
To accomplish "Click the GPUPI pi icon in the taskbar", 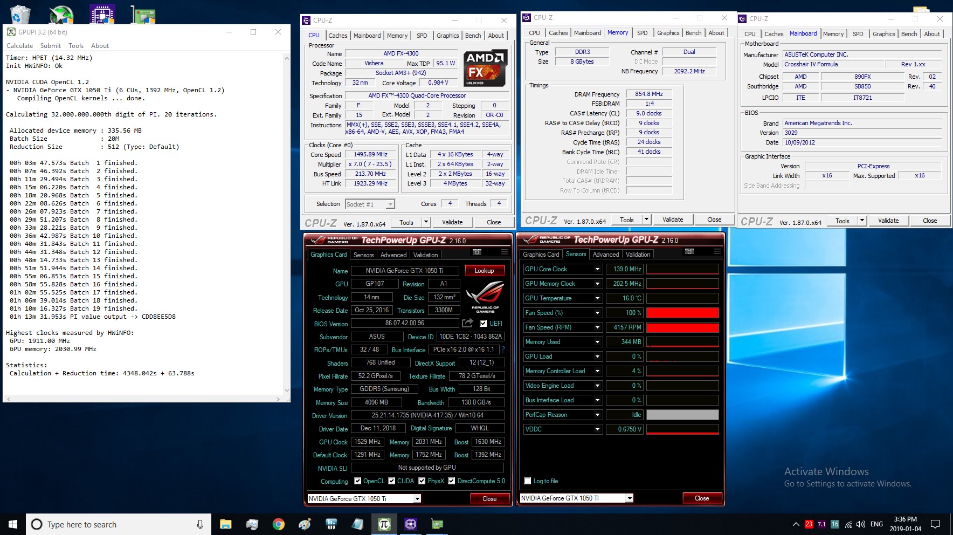I will 384,524.
